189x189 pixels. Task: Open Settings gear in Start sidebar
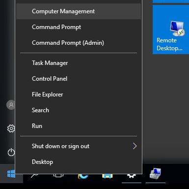11,128
